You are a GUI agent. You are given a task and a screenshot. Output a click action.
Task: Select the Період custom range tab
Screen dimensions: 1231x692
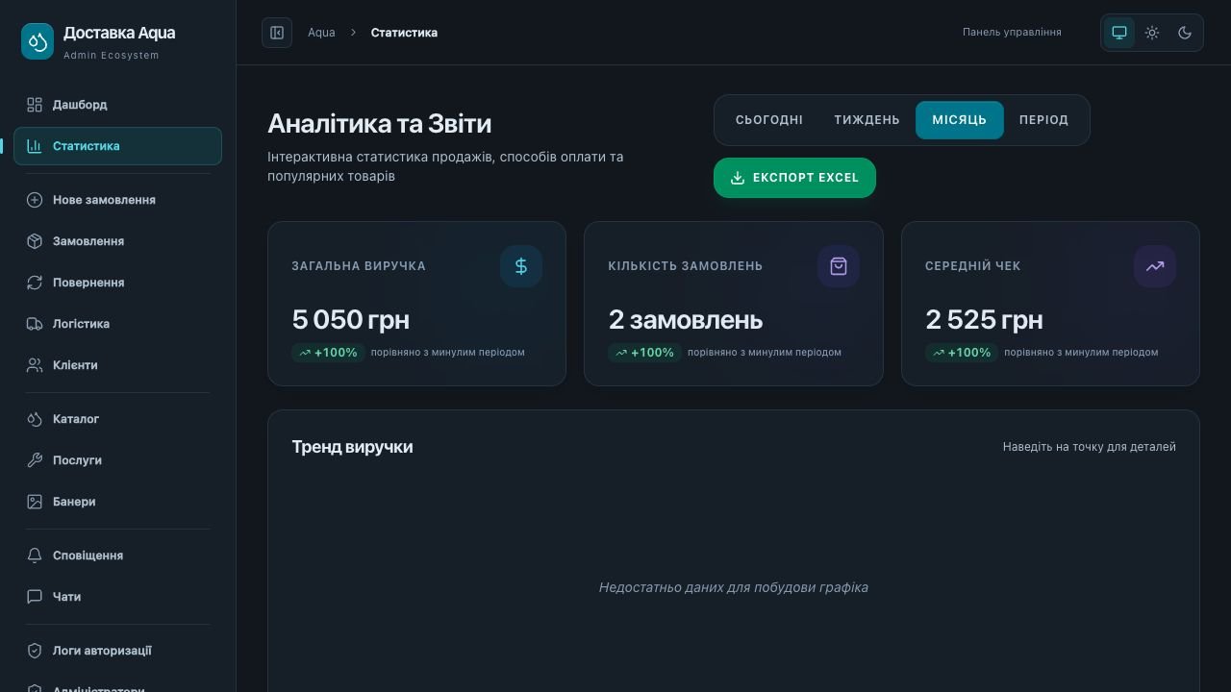pyautogui.click(x=1043, y=120)
